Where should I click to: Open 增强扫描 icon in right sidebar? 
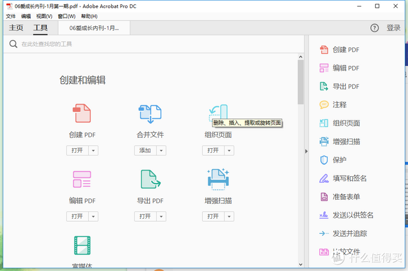point(324,141)
